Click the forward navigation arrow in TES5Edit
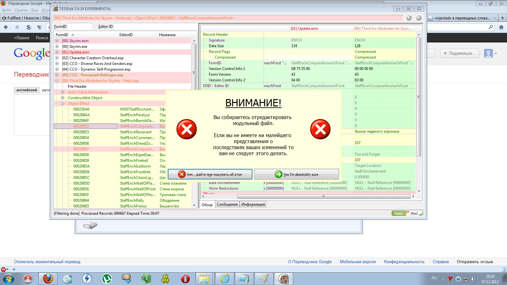 [x=419, y=18]
